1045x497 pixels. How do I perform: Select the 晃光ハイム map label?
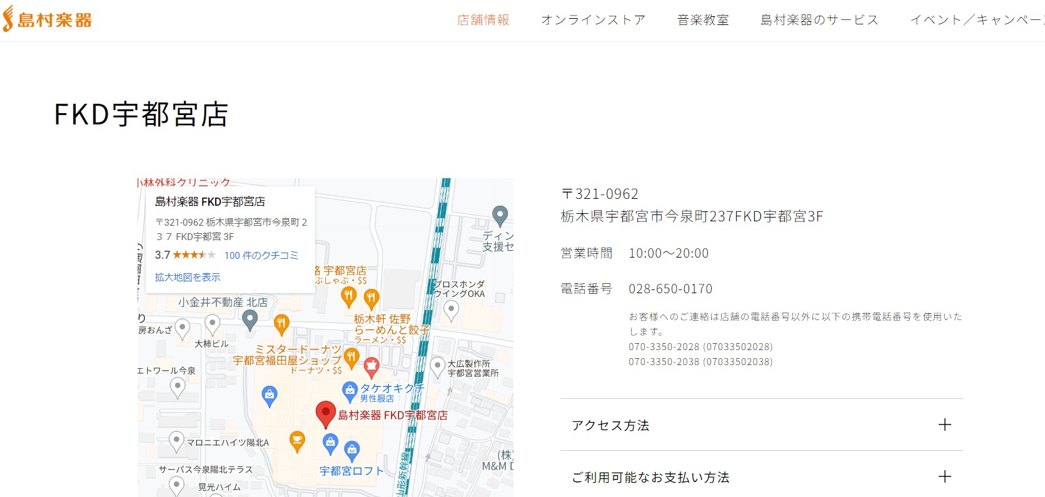coord(219,487)
